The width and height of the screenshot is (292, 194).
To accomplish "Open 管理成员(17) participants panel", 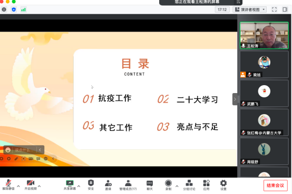I will click(x=128, y=185).
